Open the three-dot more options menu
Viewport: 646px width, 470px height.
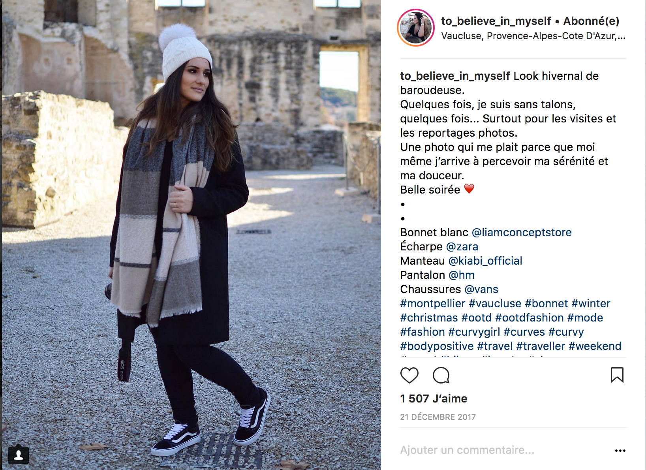[x=620, y=450]
